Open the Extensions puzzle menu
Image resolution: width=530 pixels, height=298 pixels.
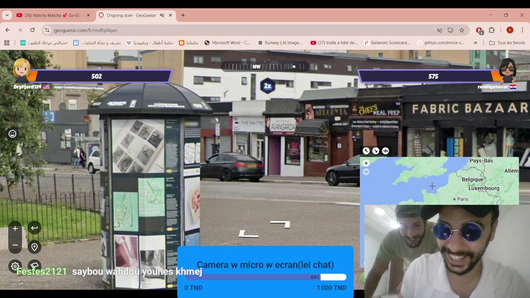click(x=492, y=30)
